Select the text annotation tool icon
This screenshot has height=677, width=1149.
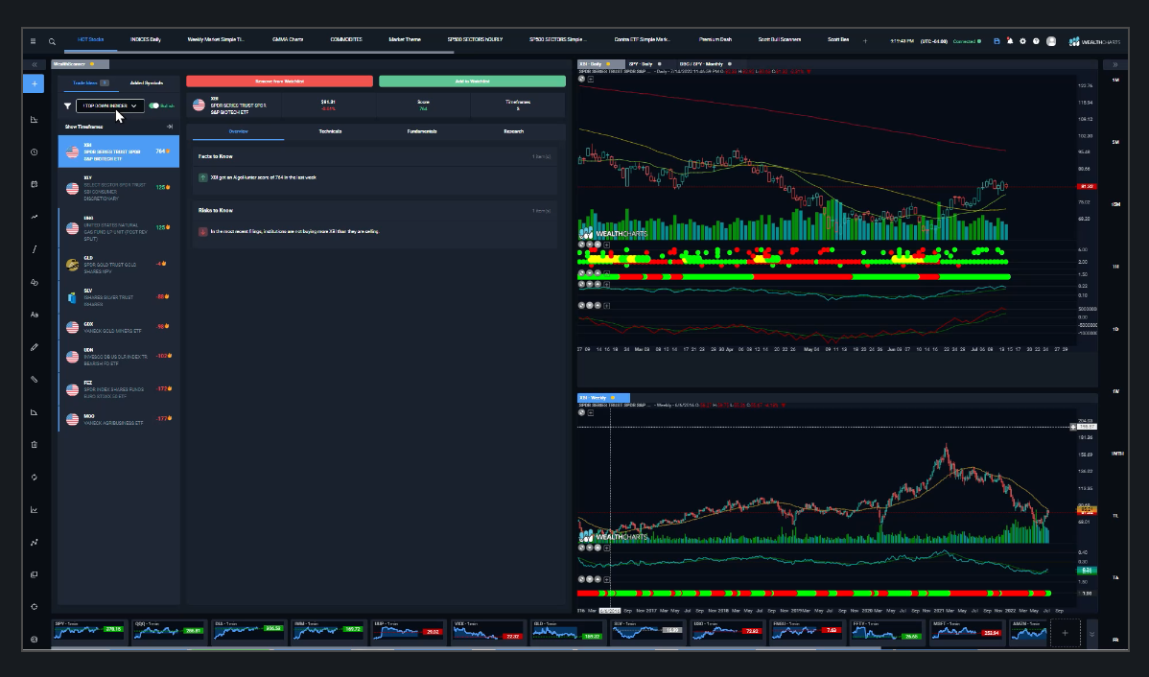pos(34,315)
